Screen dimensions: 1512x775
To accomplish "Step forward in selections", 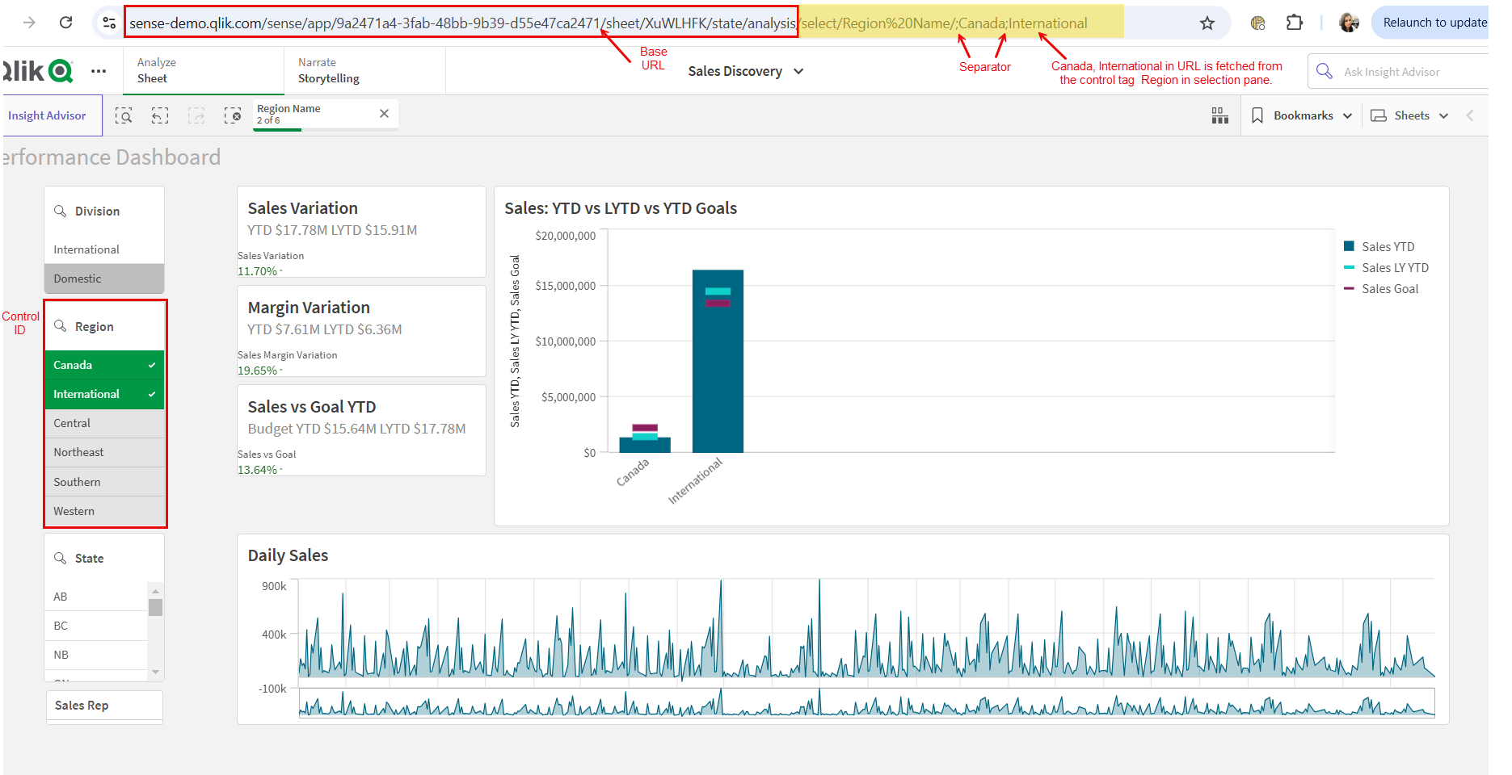I will (x=196, y=115).
